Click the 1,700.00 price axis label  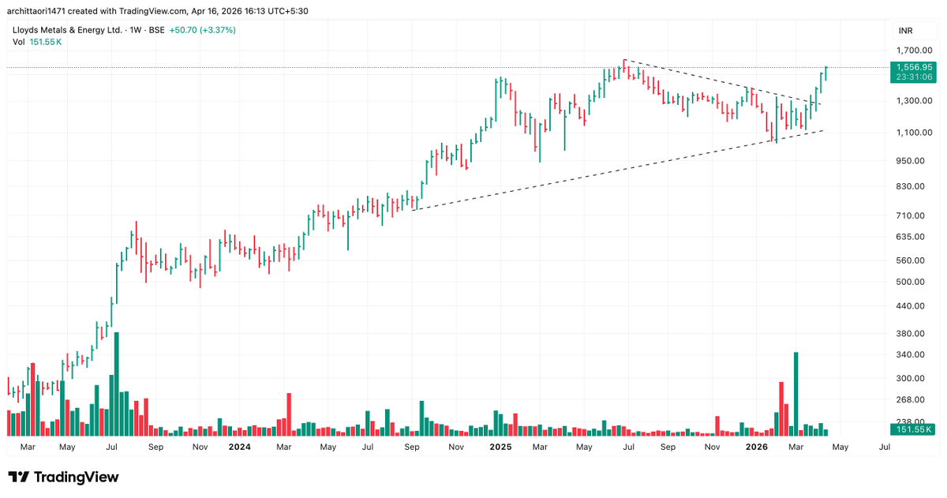(x=913, y=50)
